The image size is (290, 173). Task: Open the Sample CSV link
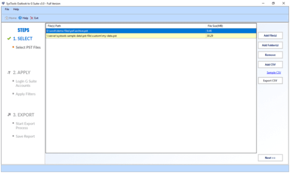tap(274, 72)
